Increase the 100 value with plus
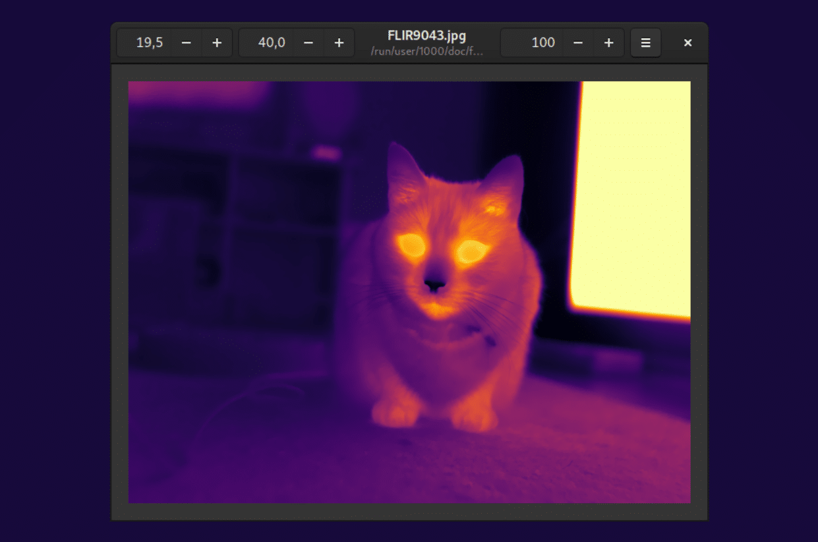Screen dimensions: 818x542 pyautogui.click(x=608, y=43)
